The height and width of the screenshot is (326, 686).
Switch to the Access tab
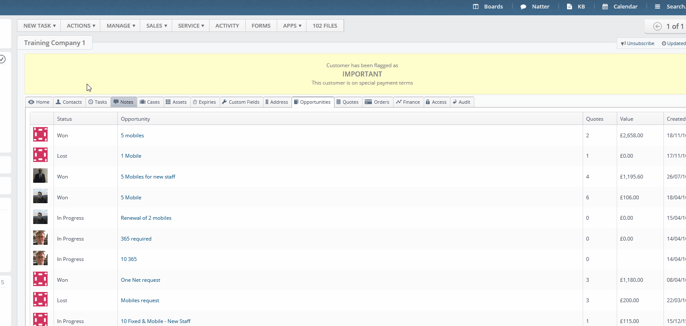437,102
